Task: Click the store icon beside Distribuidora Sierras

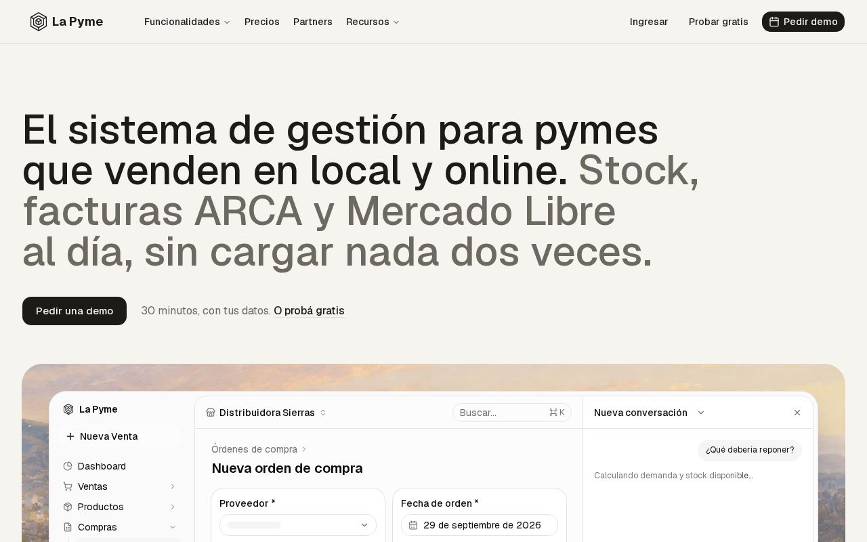Action: [x=211, y=413]
